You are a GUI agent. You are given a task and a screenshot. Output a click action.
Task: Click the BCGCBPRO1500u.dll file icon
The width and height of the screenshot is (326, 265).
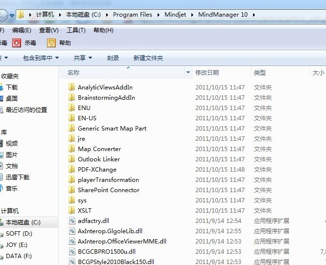pyautogui.click(x=72, y=251)
